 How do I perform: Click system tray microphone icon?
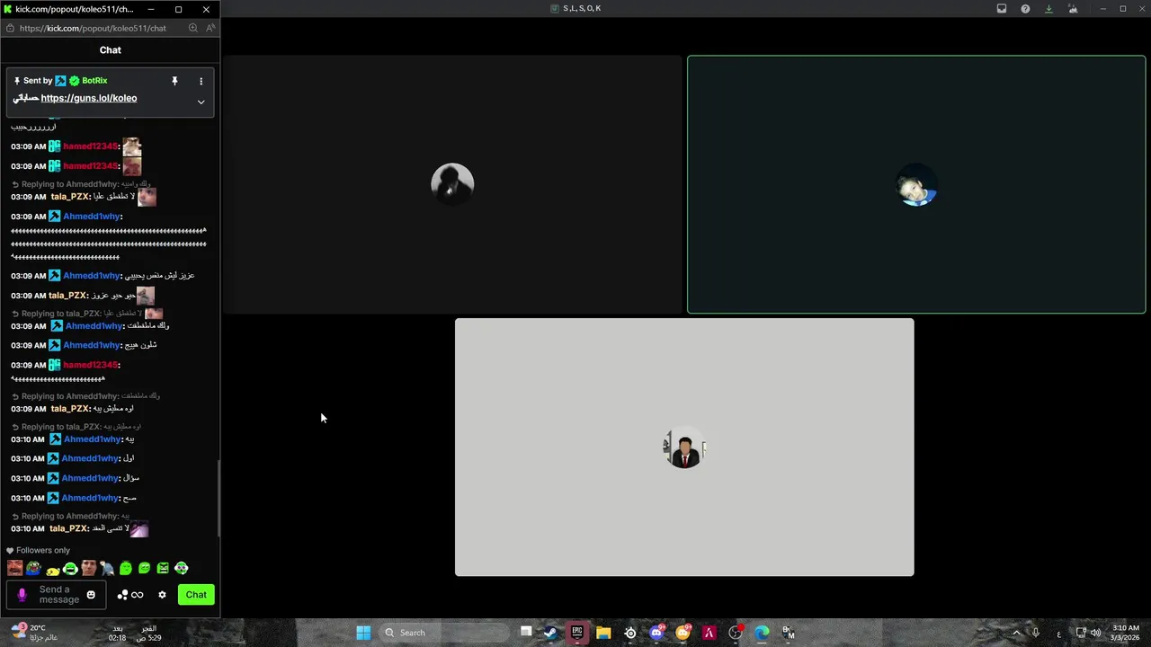(x=1036, y=633)
